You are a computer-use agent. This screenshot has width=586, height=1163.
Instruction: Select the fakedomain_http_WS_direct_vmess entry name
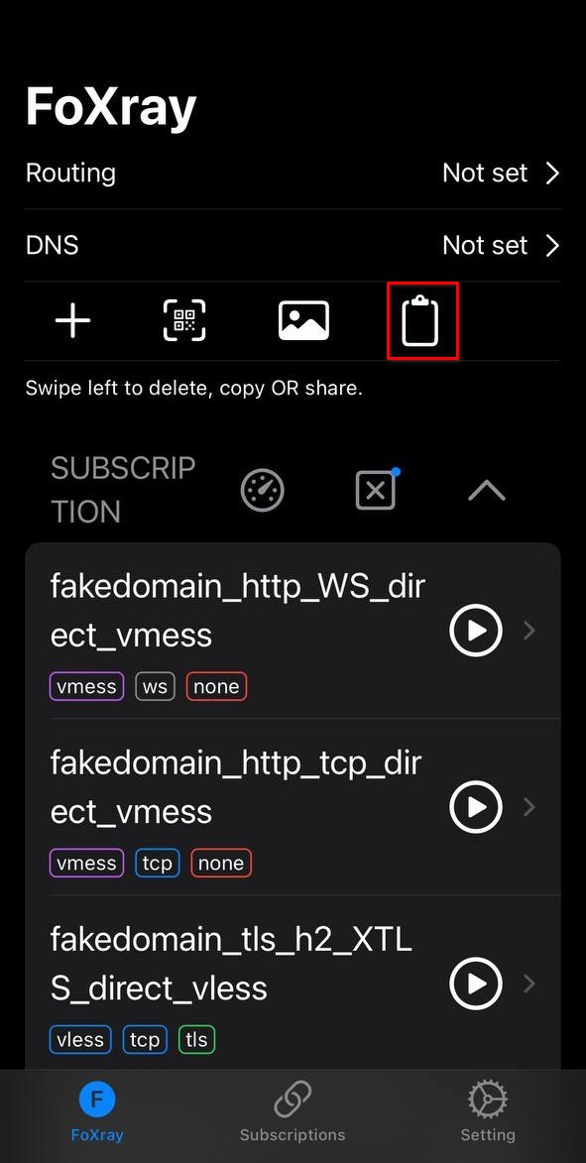(237, 611)
